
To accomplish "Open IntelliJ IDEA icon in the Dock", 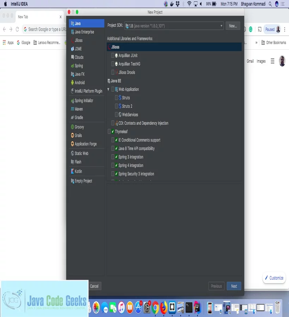I will point(197,307).
